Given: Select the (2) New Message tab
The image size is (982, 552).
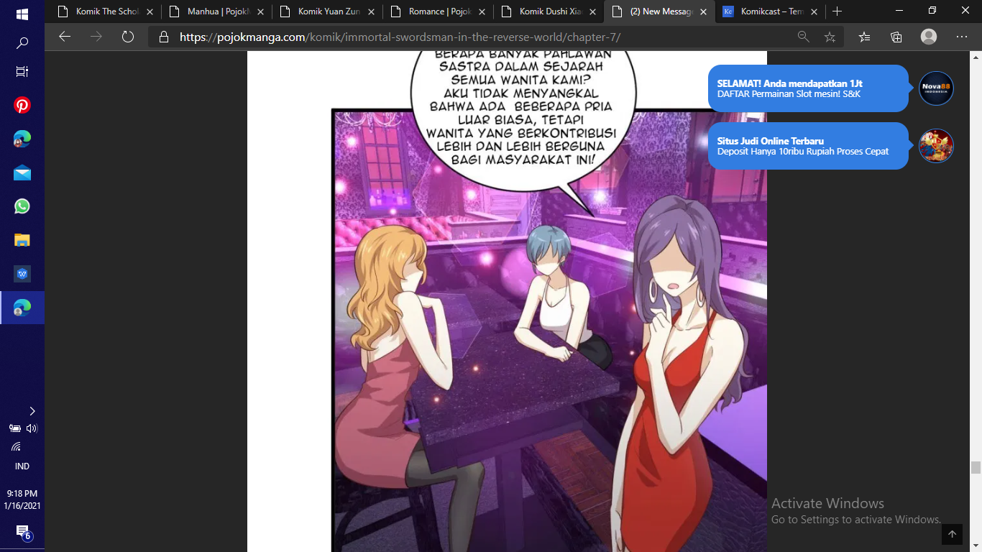Looking at the screenshot, I should coord(660,11).
